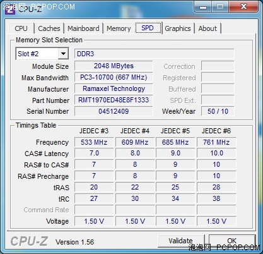Click the Validate button

(180, 241)
